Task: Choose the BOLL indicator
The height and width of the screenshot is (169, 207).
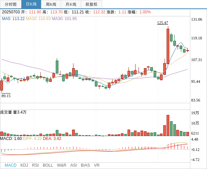Action: (48, 165)
